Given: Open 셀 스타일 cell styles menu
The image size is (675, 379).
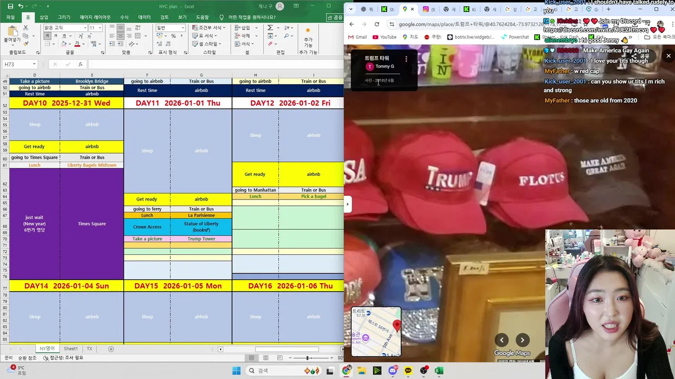Looking at the screenshot, I should pyautogui.click(x=208, y=44).
